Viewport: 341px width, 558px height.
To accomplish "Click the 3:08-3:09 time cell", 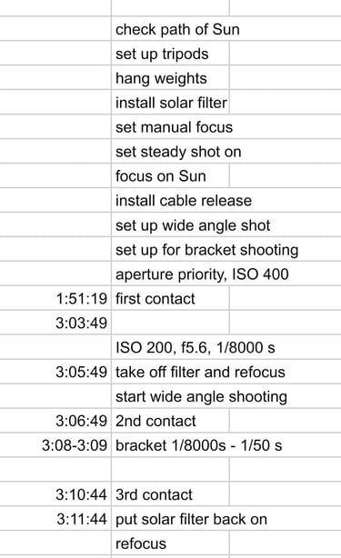I will [55, 445].
